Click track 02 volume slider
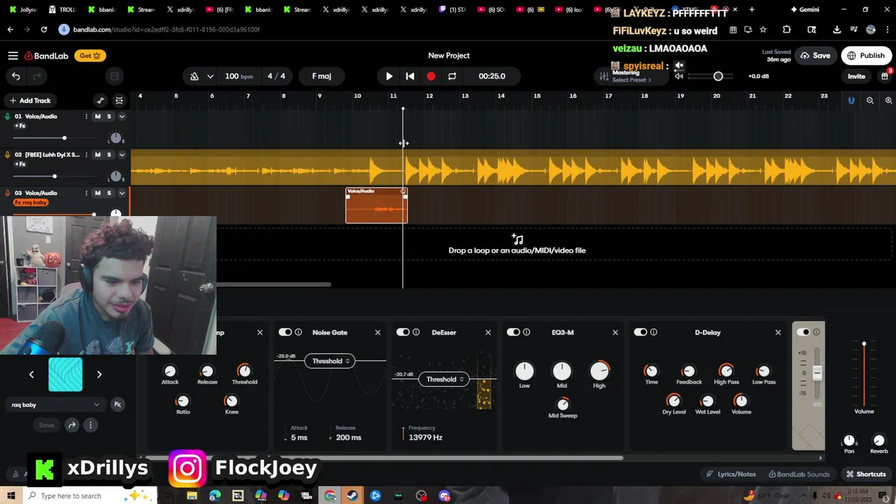Viewport: 896px width, 504px height. pyautogui.click(x=54, y=176)
